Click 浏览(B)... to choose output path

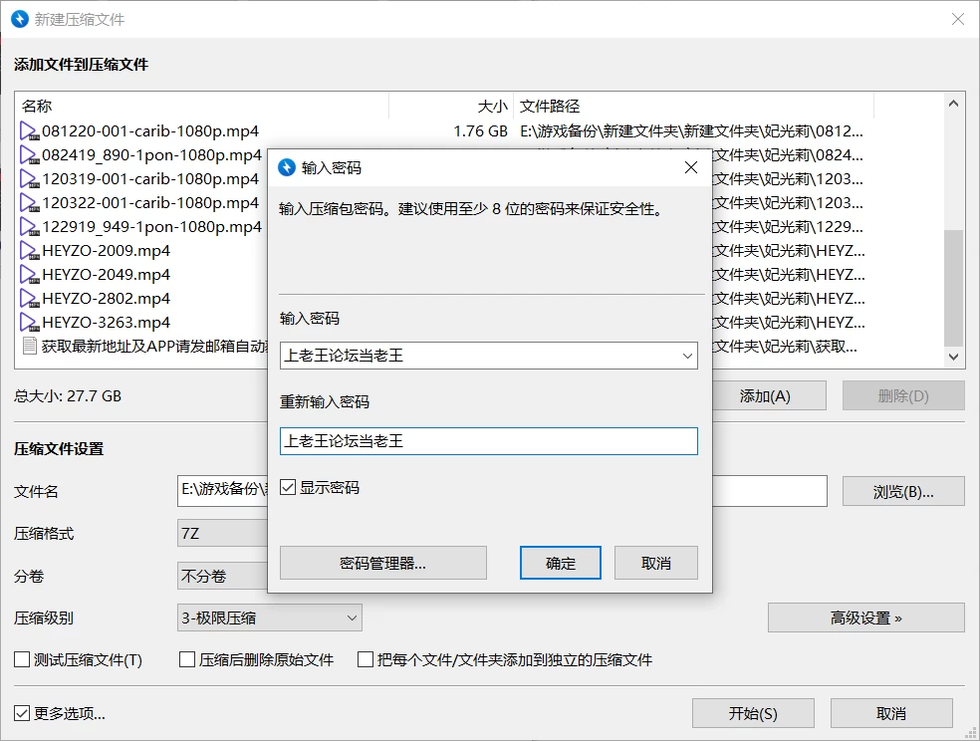point(903,492)
